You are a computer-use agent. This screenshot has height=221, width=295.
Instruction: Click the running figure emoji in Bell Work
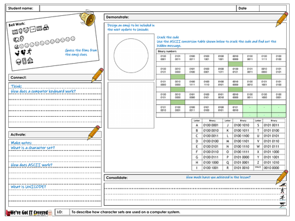pos(29,51)
